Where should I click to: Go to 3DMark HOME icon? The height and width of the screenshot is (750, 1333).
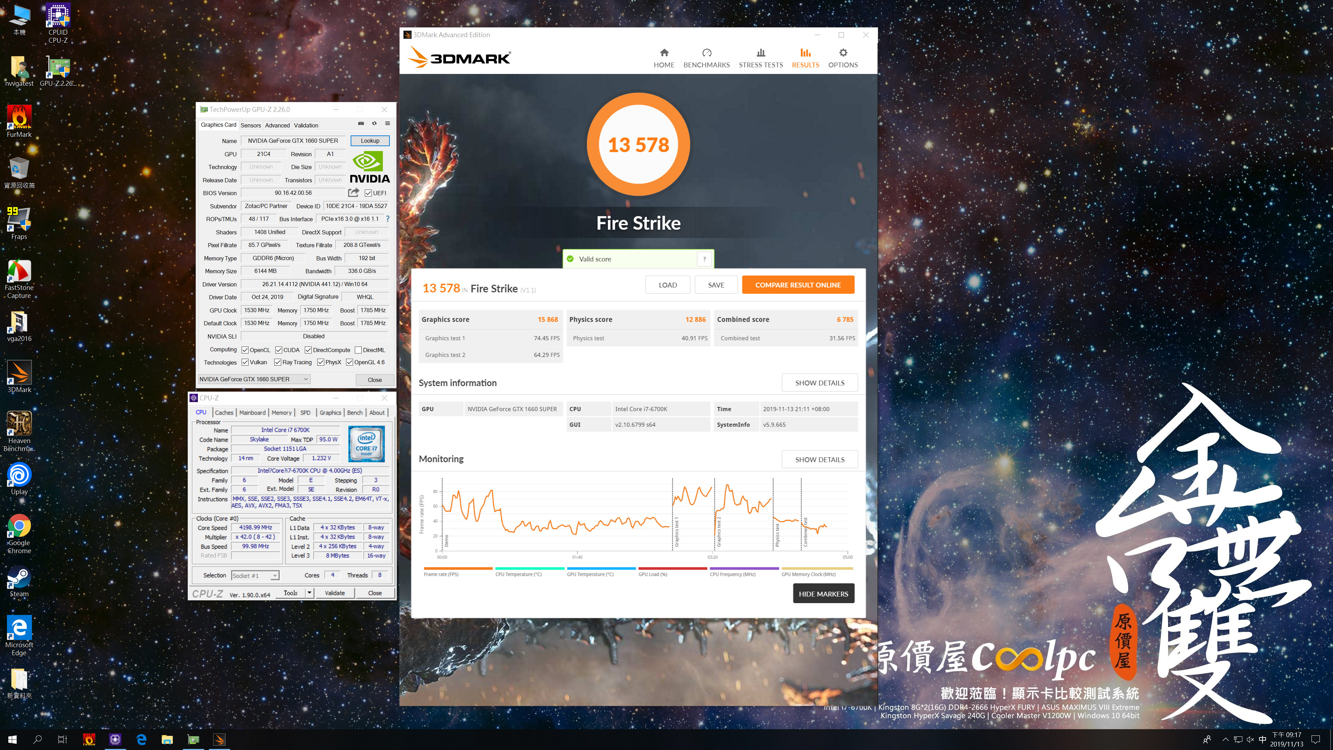[x=664, y=58]
